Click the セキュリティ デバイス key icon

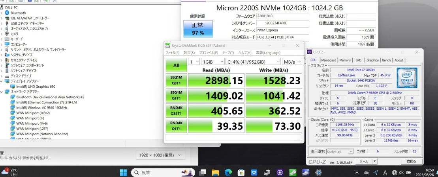(x=7, y=60)
